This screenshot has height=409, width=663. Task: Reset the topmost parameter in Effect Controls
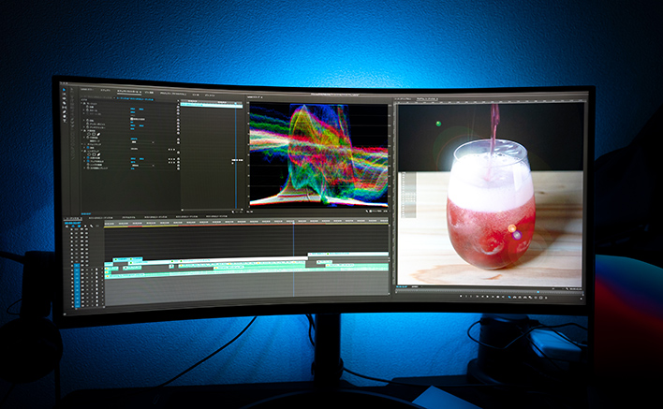[x=178, y=109]
